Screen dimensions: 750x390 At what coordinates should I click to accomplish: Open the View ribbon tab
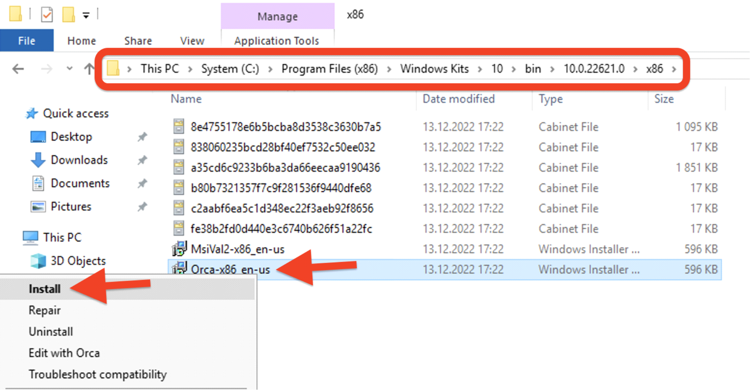point(192,41)
